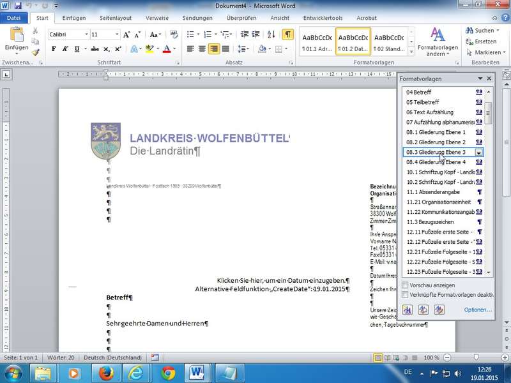Apply subscript formatting
This screenshot has height=383, width=511.
(x=107, y=49)
